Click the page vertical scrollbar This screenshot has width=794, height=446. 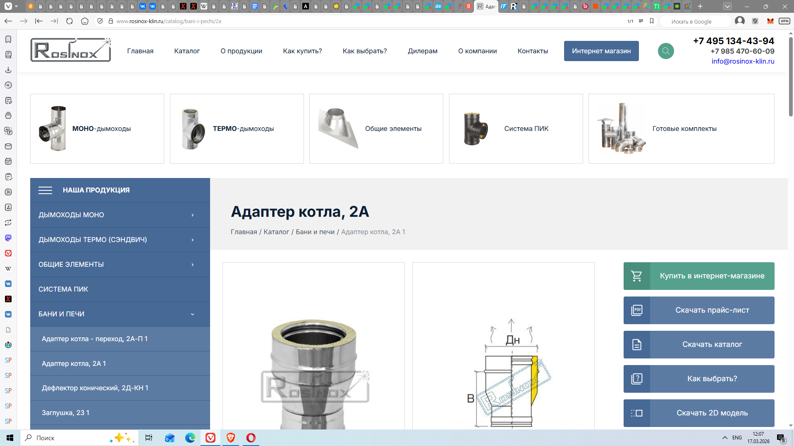click(x=790, y=76)
